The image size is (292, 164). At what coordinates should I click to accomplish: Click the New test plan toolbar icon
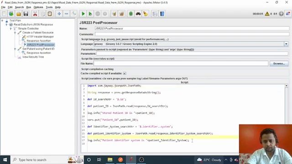click(4, 14)
